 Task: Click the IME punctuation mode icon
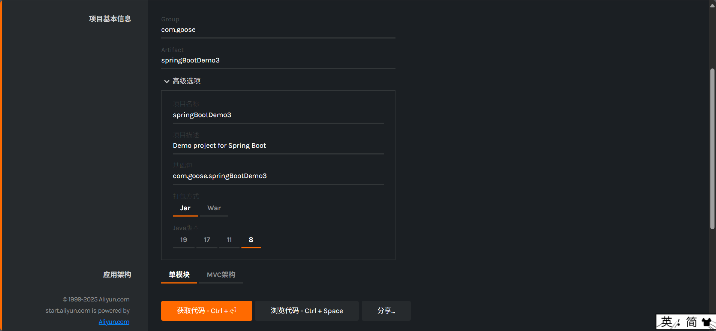[679, 323]
